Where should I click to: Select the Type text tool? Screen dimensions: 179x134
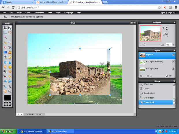point(10,87)
